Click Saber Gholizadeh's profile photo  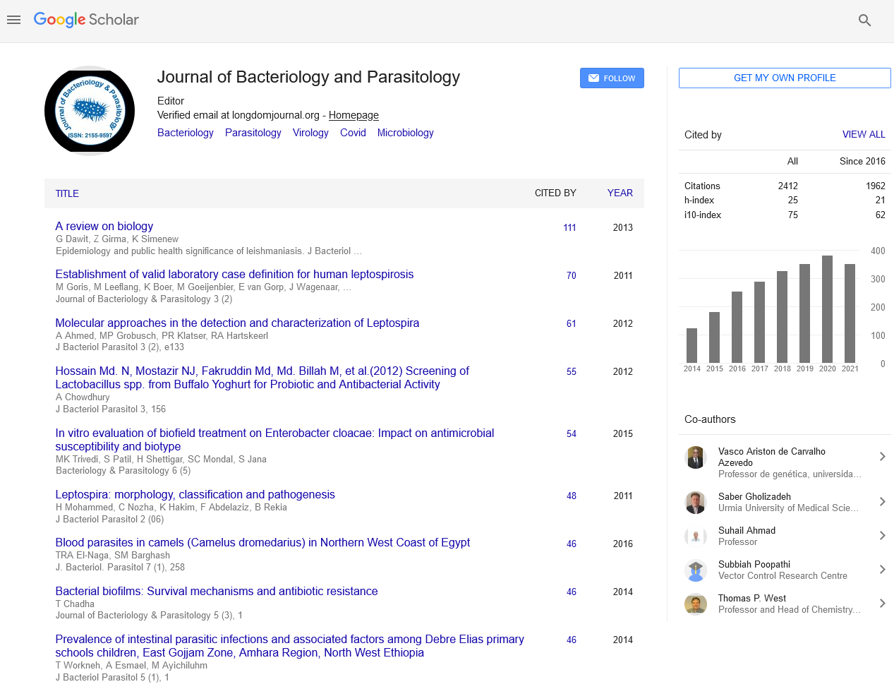point(696,503)
